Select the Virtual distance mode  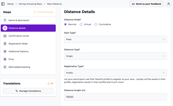[81, 24]
